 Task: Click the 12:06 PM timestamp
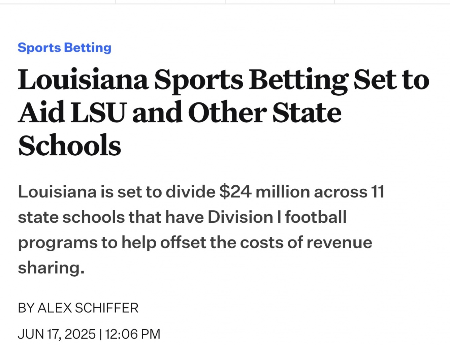tap(132, 334)
